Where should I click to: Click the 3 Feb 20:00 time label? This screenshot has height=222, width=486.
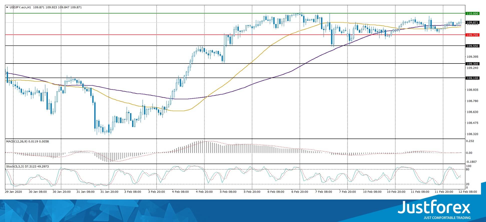(156, 192)
